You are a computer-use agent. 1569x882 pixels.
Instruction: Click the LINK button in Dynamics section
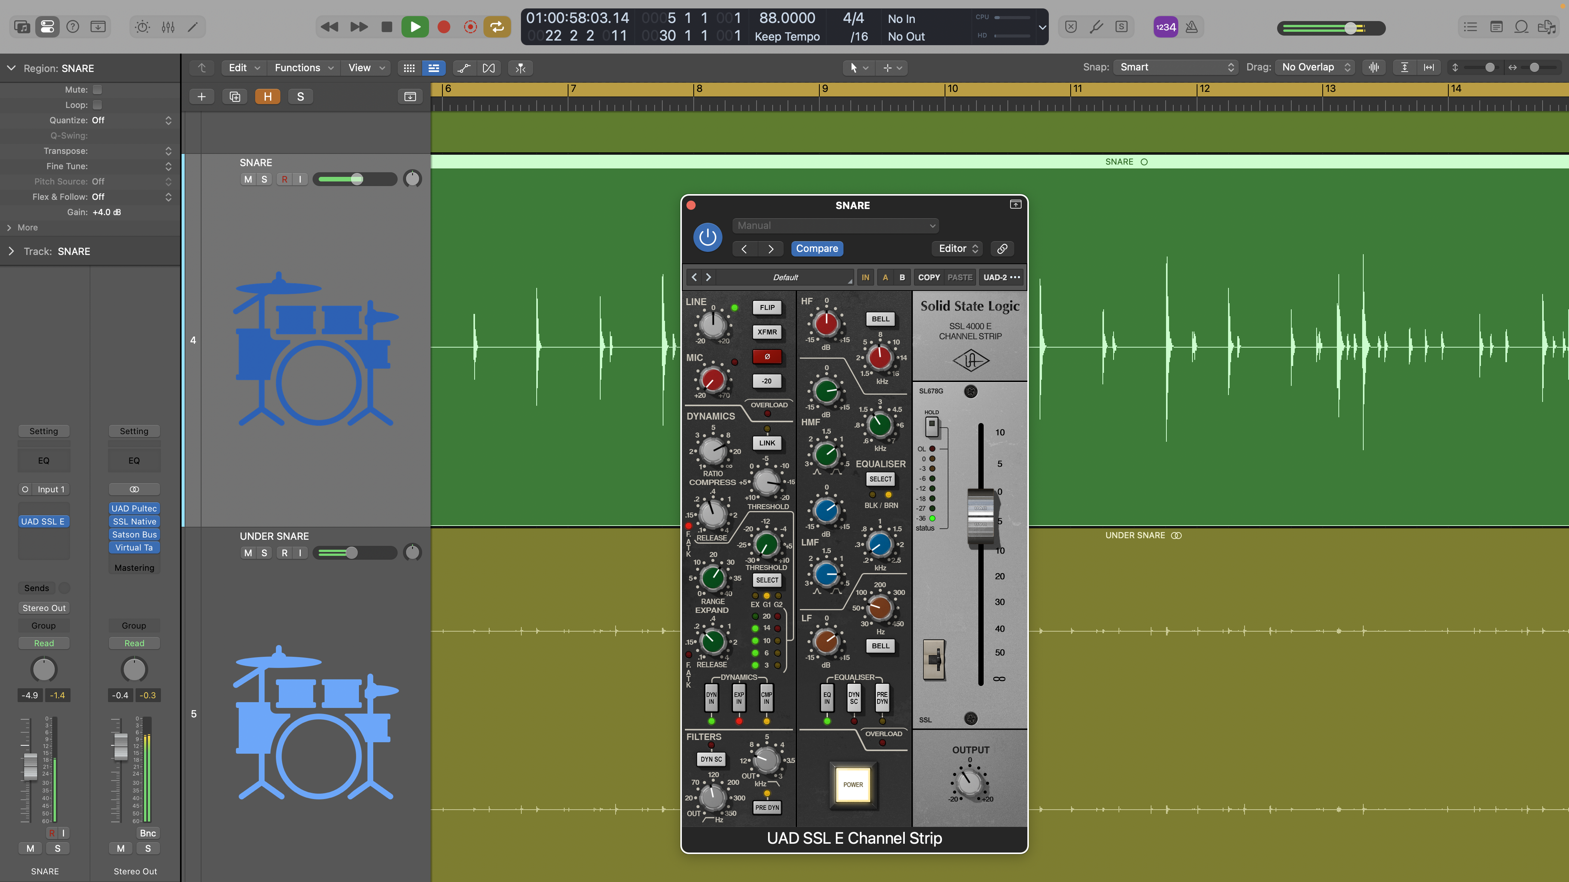[767, 443]
